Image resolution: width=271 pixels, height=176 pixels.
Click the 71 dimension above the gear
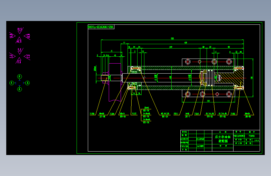[x=112, y=51]
